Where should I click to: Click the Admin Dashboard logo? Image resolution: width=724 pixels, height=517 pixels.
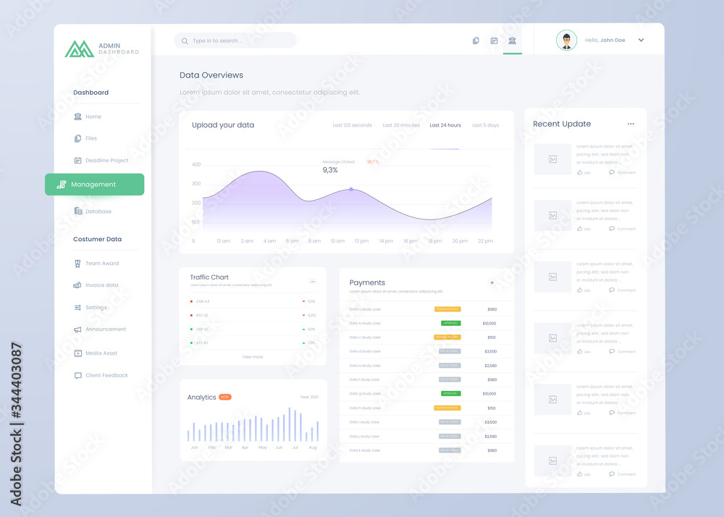tap(101, 49)
